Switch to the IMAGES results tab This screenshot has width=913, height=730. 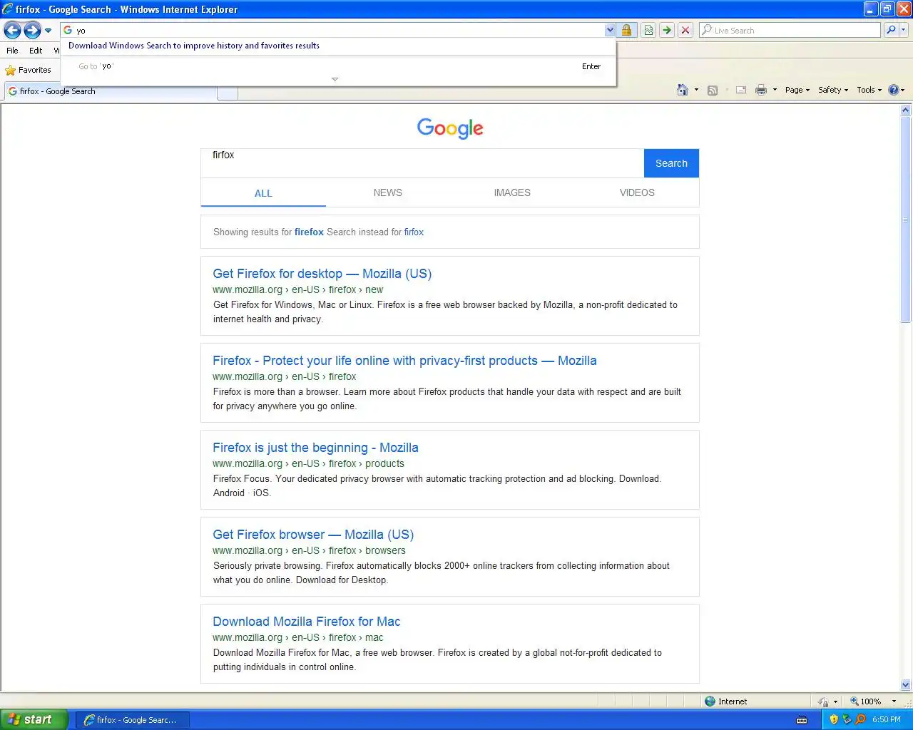[x=512, y=192]
